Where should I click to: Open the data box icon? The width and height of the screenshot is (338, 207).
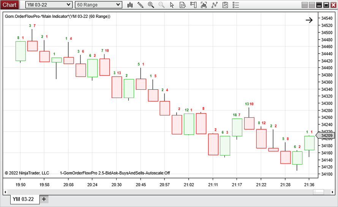point(183,5)
